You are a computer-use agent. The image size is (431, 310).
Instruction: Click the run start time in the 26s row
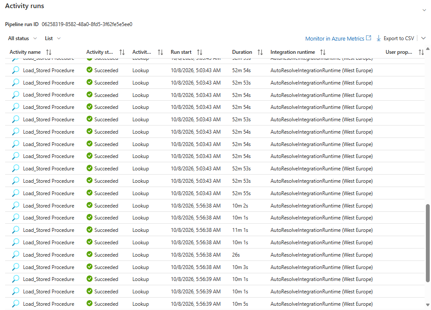pos(196,255)
